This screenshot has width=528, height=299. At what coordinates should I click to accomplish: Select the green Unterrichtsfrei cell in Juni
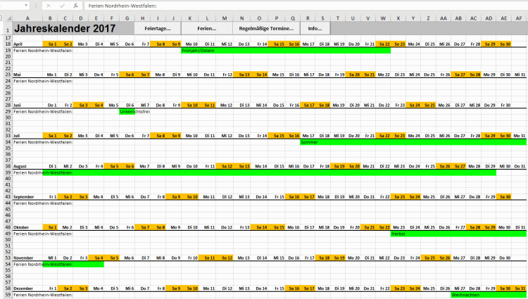[127, 111]
